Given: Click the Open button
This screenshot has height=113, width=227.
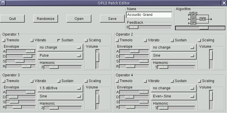Looking at the screenshot, I should [79, 18].
